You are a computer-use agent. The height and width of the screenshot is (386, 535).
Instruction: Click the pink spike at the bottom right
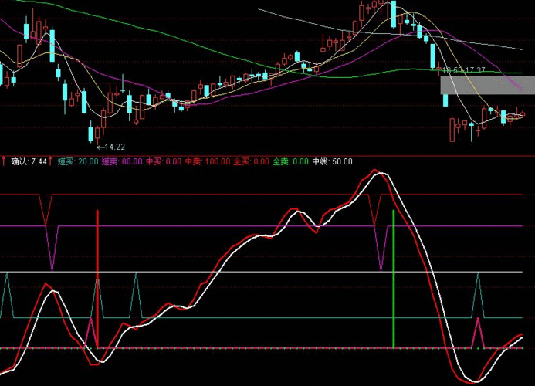(x=477, y=332)
